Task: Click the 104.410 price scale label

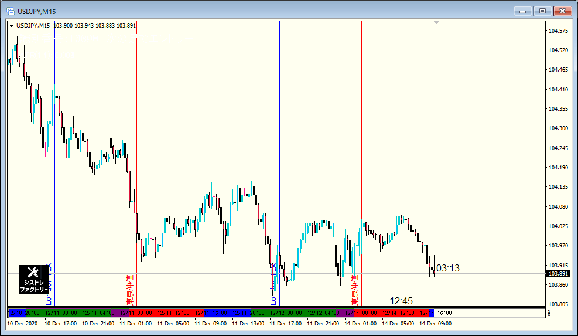Action: coord(559,89)
